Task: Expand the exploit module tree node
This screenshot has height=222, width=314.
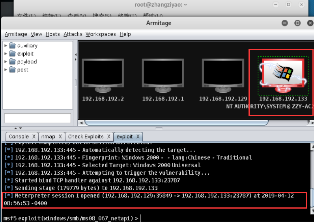Action: 6,54
